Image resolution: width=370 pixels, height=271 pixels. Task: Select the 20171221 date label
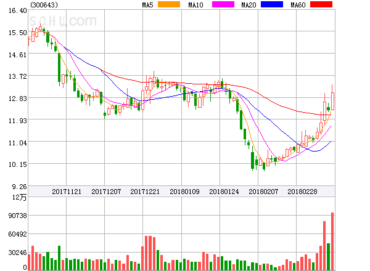[145, 192]
